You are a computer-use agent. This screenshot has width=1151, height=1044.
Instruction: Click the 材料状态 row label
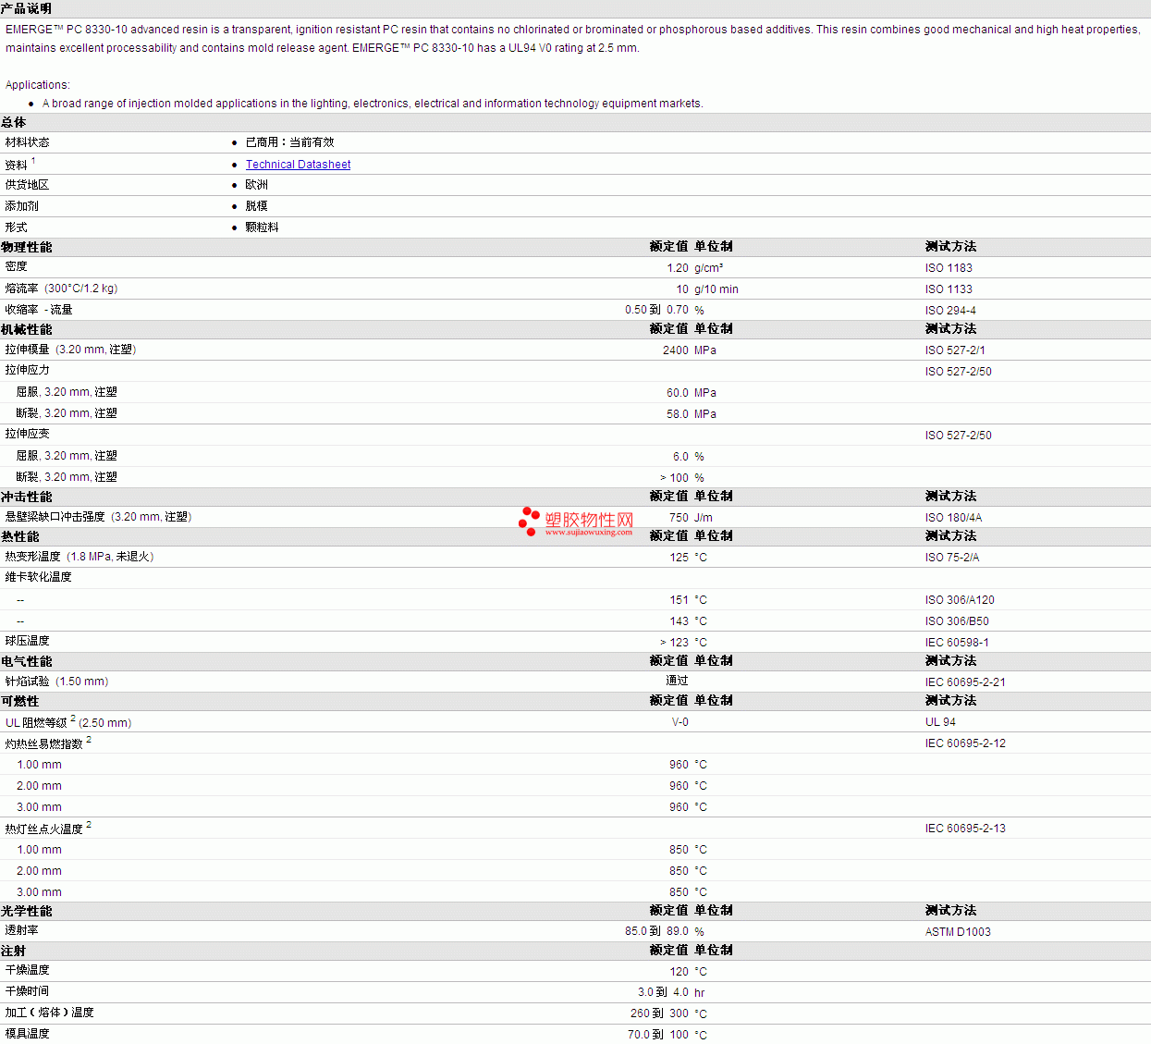click(28, 142)
